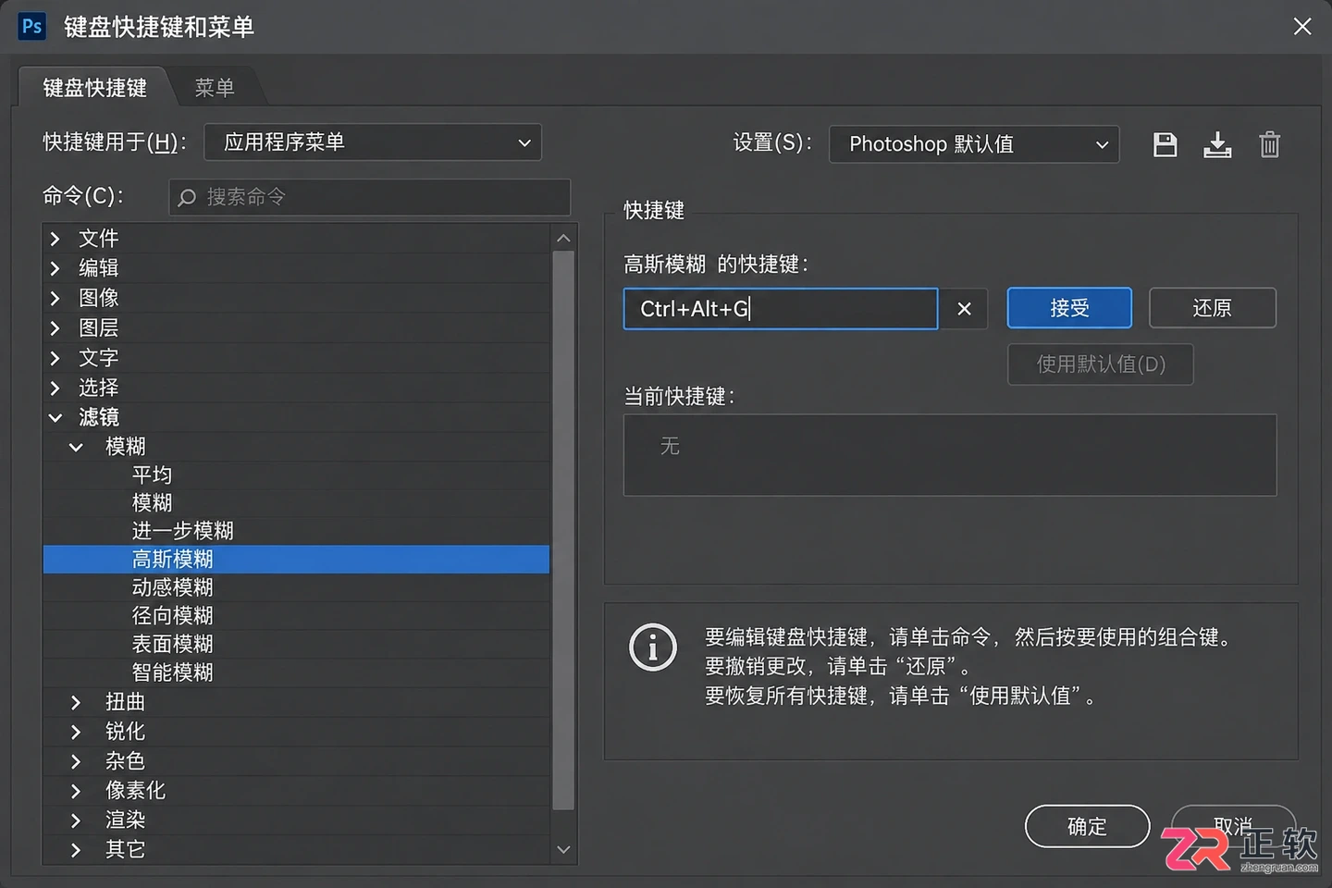Select the 键盘快捷键 tab
The image size is (1332, 888).
[x=94, y=88]
